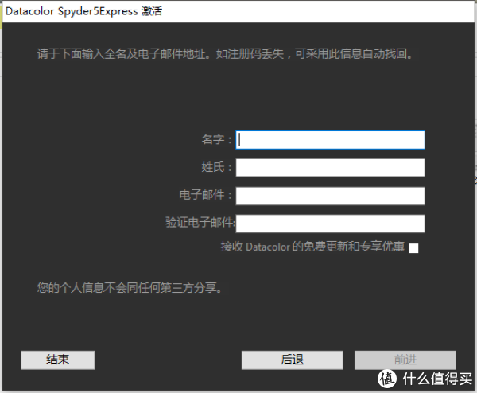Place cursor at right end of 名字 field
Image resolution: width=477 pixels, height=393 pixels.
420,140
